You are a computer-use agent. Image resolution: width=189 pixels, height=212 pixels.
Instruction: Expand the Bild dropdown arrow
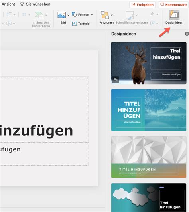[69, 15]
